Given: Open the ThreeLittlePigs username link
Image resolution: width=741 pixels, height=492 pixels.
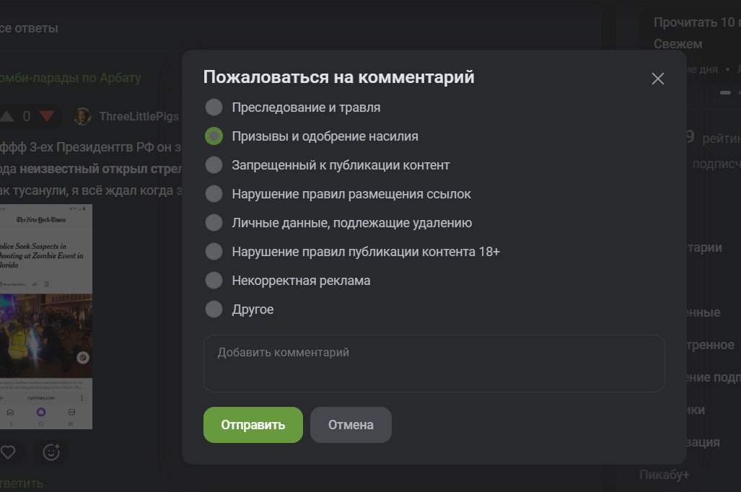Looking at the screenshot, I should pyautogui.click(x=139, y=116).
